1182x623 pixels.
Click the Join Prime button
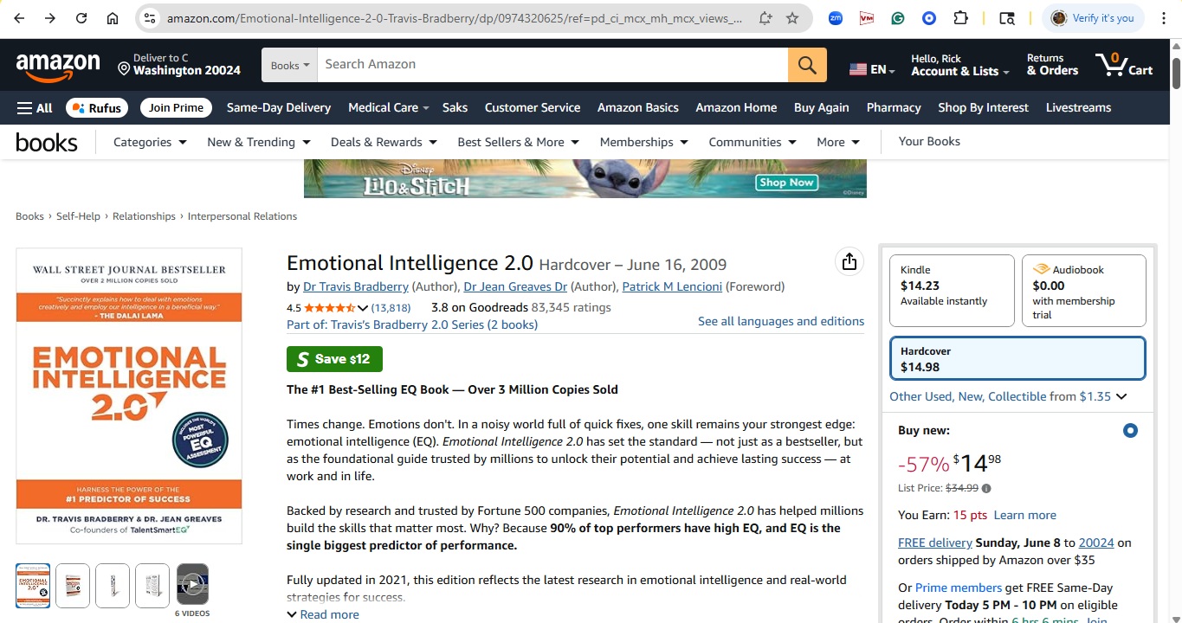(x=176, y=108)
